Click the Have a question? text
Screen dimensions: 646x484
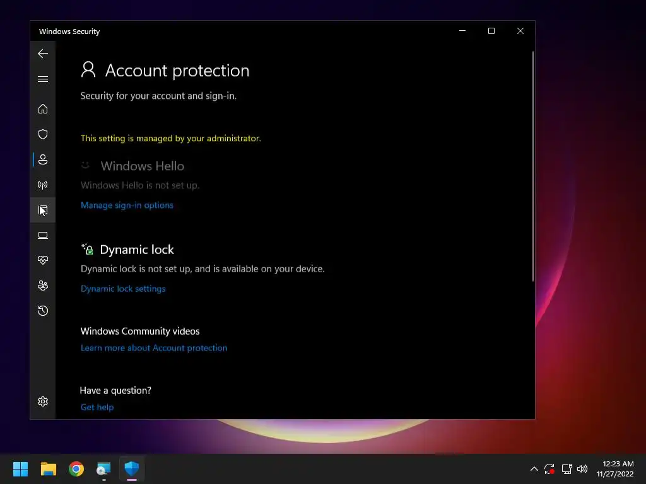click(115, 390)
